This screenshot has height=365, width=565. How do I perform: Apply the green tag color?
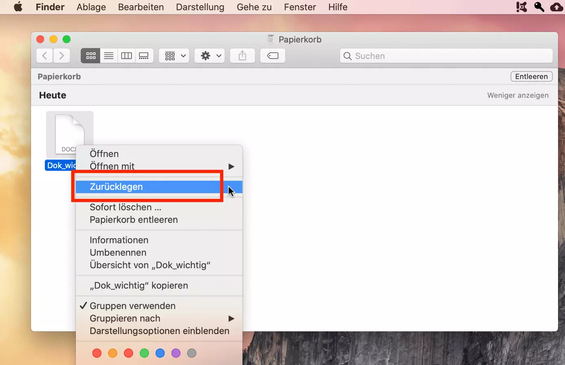[144, 353]
